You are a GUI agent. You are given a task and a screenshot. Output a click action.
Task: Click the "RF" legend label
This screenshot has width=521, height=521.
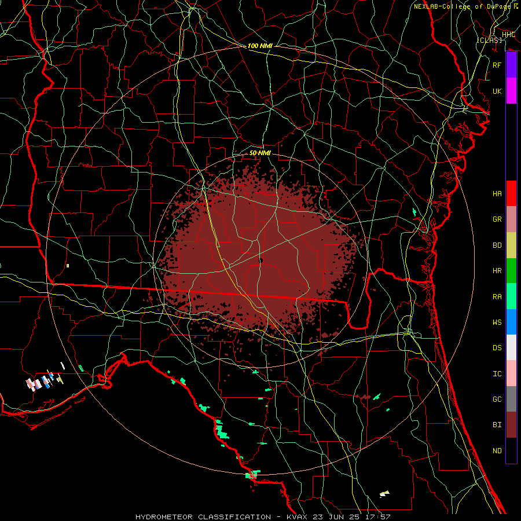pyautogui.click(x=497, y=65)
